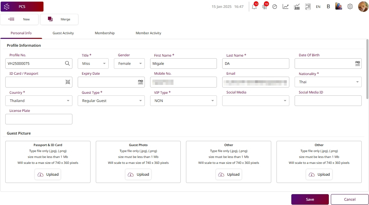Click the scan icon in ID Card / Passport field
Viewport: 369px width, 205px height.
click(67, 82)
